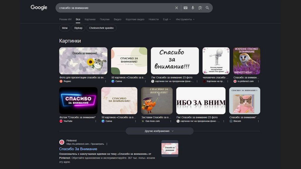This screenshot has width=301, height=169.
Task: Open the orange owl teacher thumbnail
Action: pyautogui.click(x=157, y=101)
